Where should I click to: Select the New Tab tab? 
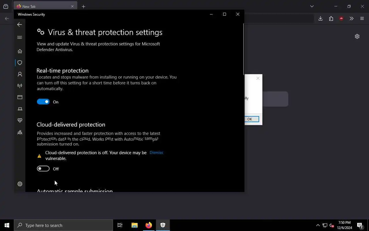tap(45, 6)
